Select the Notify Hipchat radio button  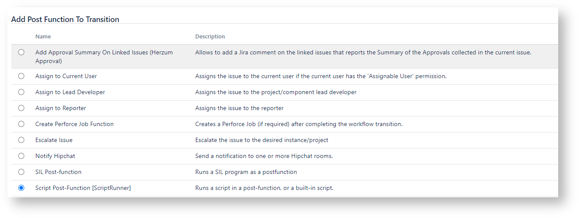point(21,156)
